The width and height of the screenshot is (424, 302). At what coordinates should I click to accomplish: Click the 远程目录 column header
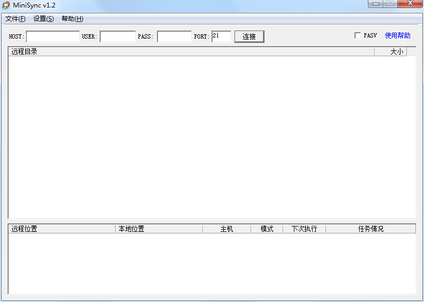tap(192, 51)
